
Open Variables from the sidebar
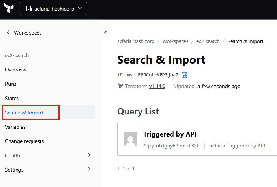pyautogui.click(x=15, y=127)
